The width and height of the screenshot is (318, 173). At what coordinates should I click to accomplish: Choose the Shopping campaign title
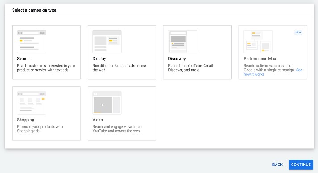25,120
